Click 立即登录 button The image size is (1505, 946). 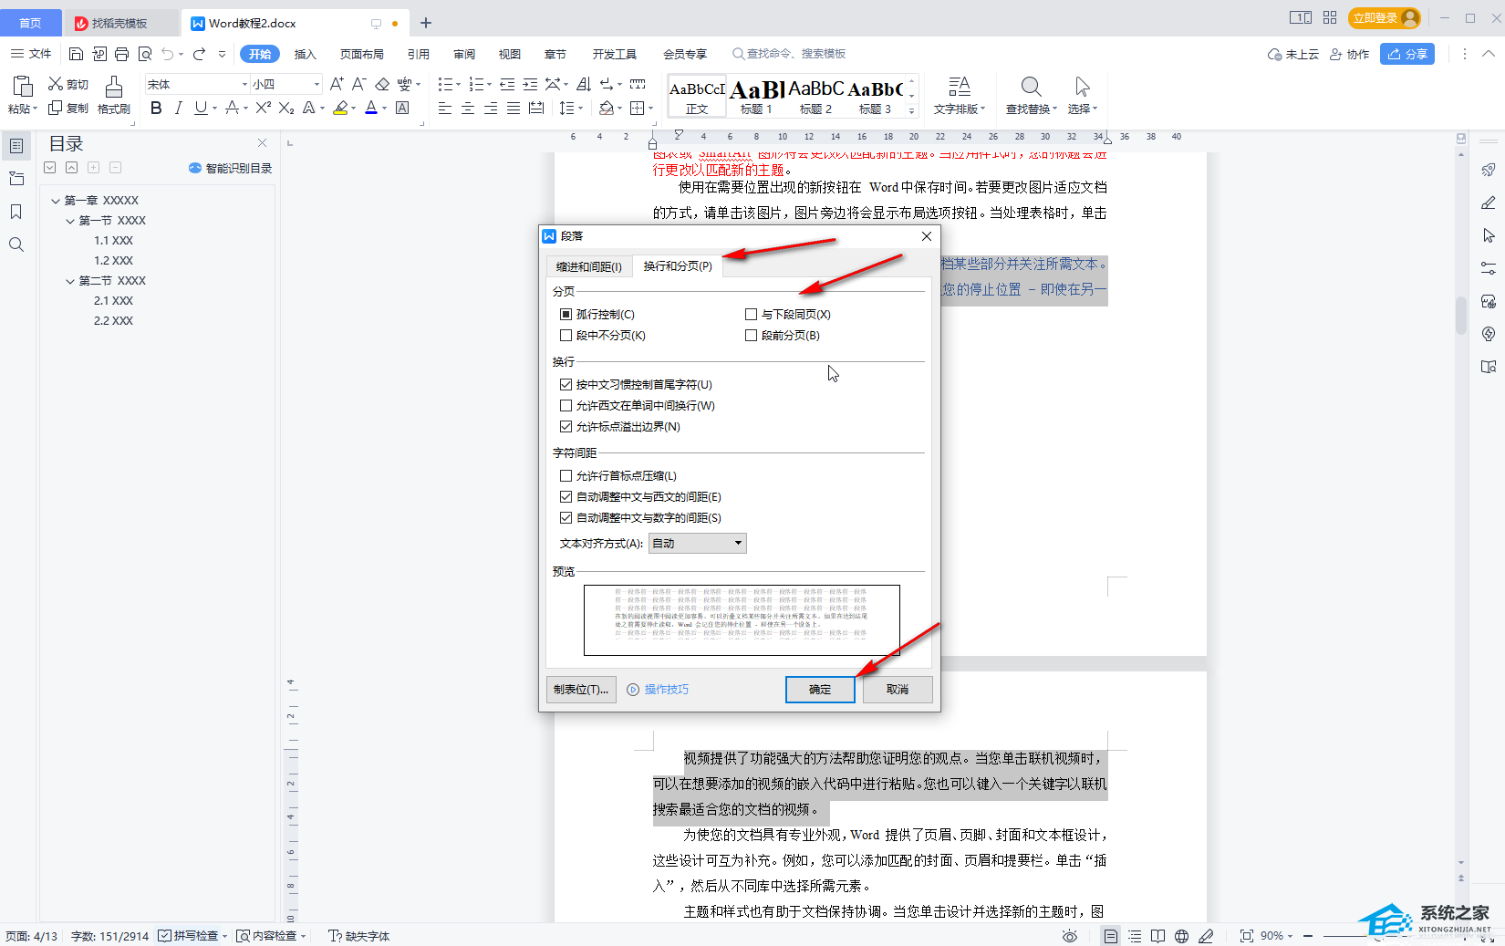coord(1385,17)
